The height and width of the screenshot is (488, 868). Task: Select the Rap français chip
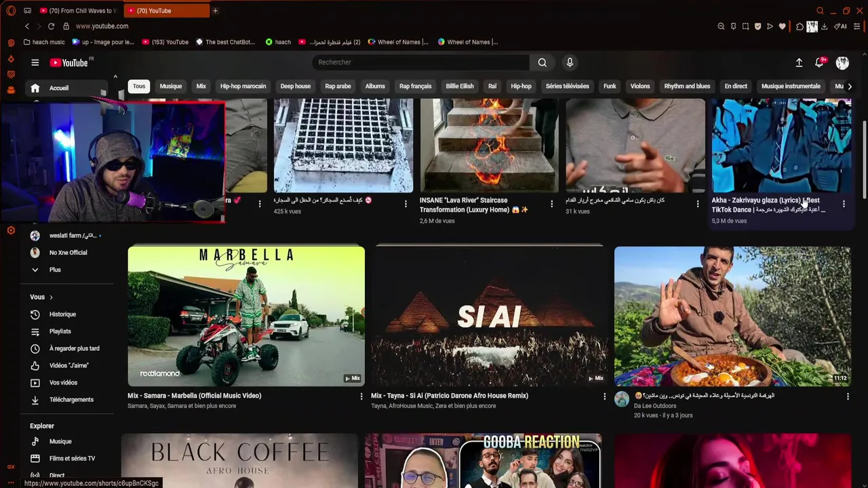(x=415, y=86)
